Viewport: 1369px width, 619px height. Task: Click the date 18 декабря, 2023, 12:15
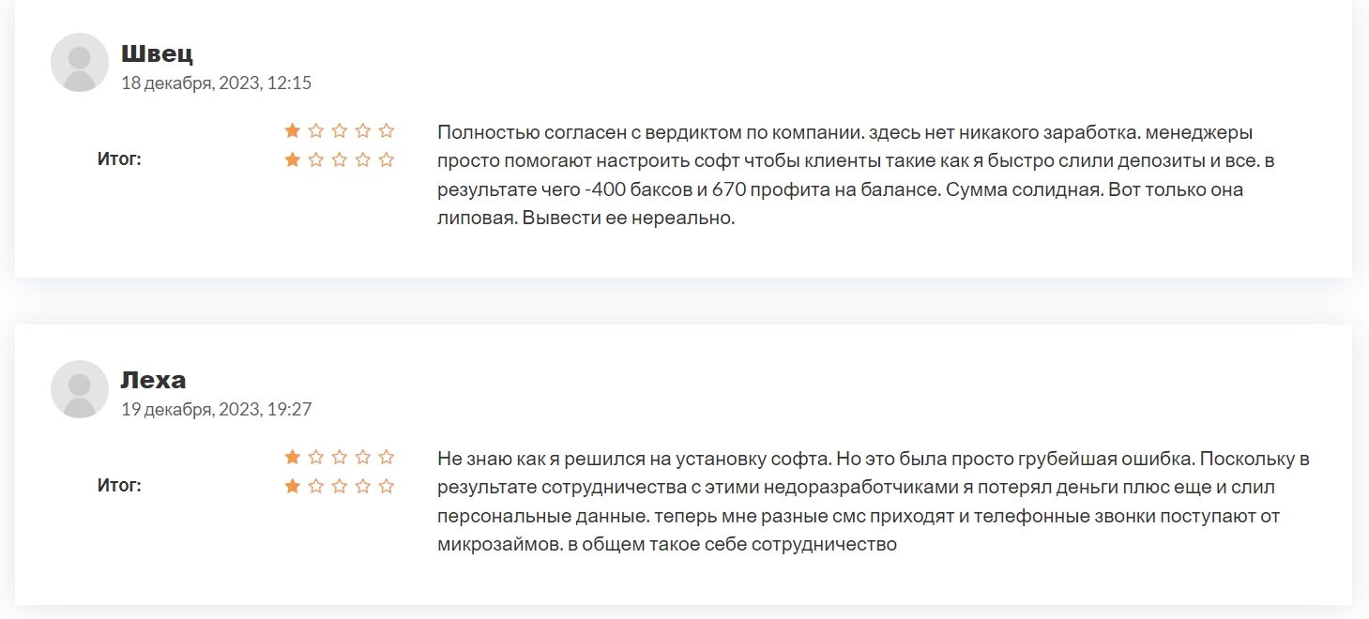pos(216,83)
